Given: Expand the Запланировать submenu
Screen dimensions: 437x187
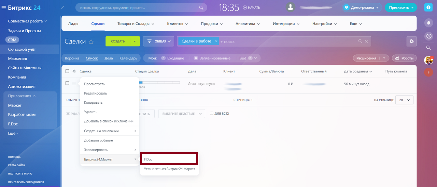Looking at the screenshot, I should pyautogui.click(x=110, y=150).
